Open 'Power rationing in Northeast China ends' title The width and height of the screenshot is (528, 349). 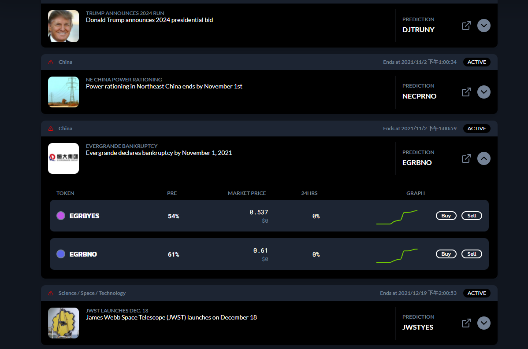tap(164, 87)
